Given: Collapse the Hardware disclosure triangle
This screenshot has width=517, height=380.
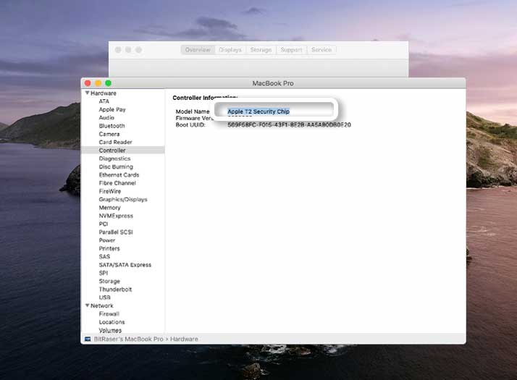Looking at the screenshot, I should tap(88, 93).
